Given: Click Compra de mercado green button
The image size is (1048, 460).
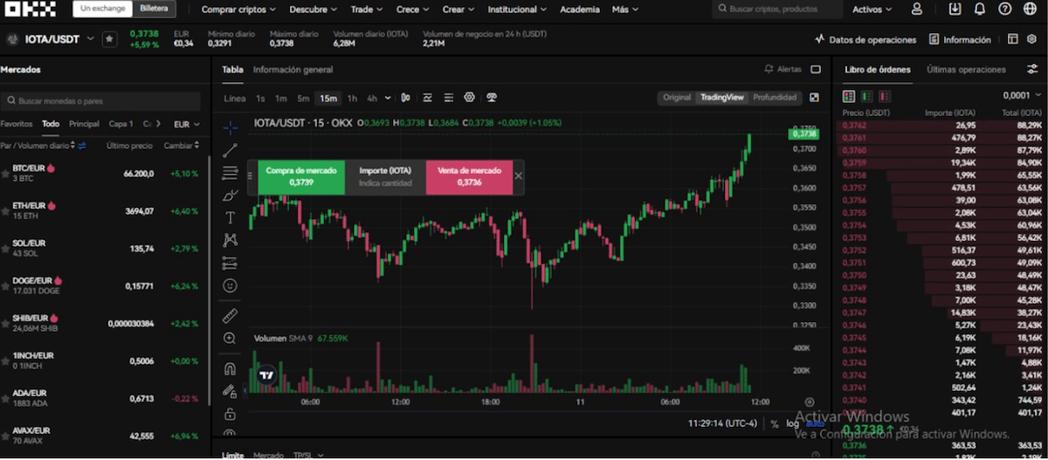Looking at the screenshot, I should tap(300, 177).
